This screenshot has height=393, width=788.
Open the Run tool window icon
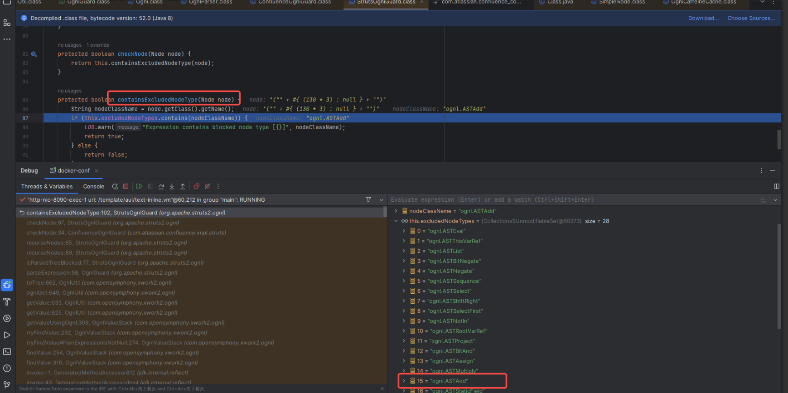coord(7,335)
